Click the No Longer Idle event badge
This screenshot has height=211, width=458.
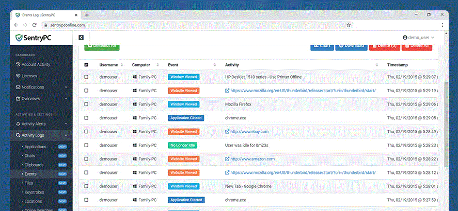pyautogui.click(x=183, y=145)
